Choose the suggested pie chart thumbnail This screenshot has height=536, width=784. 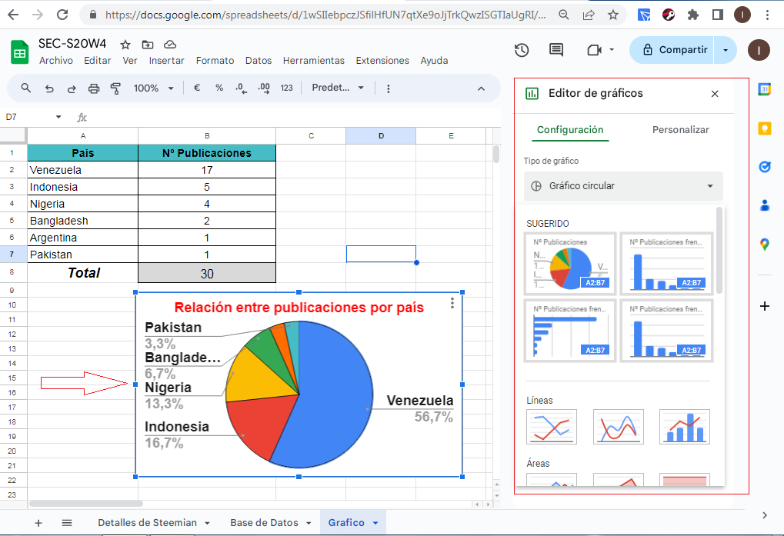(x=570, y=264)
